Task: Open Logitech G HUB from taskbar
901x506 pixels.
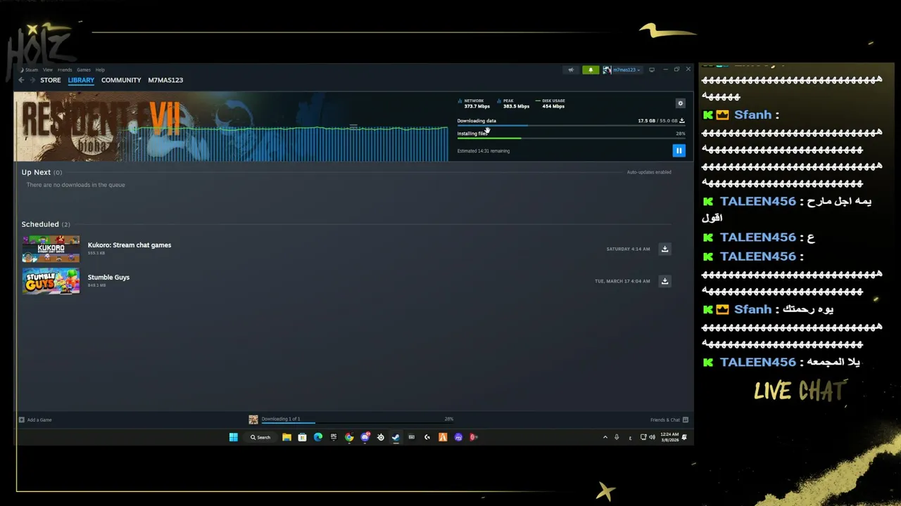Action: (427, 437)
